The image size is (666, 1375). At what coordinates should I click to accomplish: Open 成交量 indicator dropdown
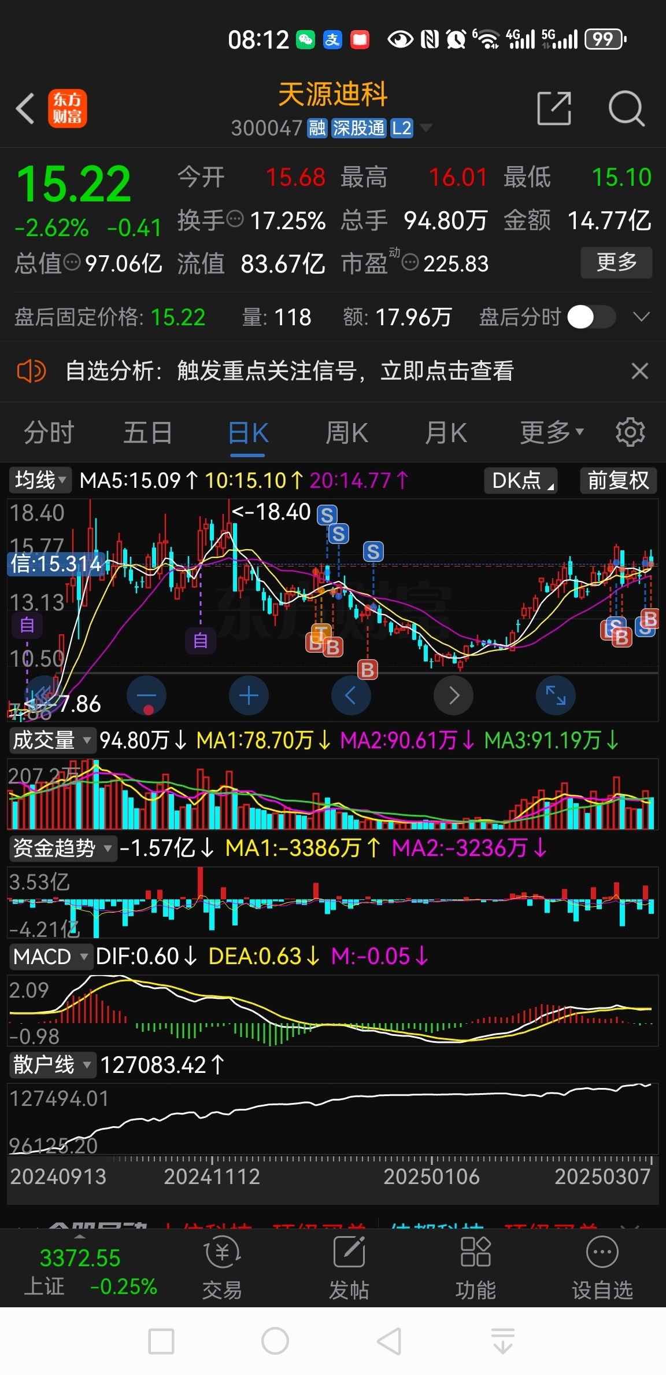pos(52,740)
